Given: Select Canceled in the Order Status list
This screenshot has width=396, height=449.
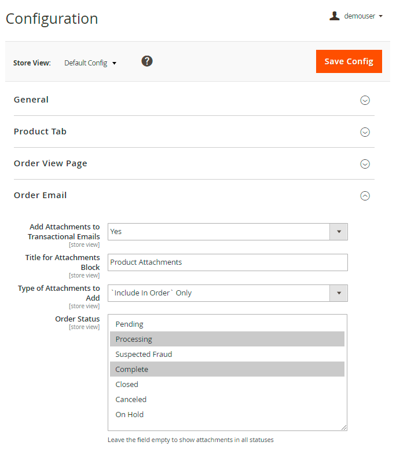Looking at the screenshot, I should (x=131, y=400).
